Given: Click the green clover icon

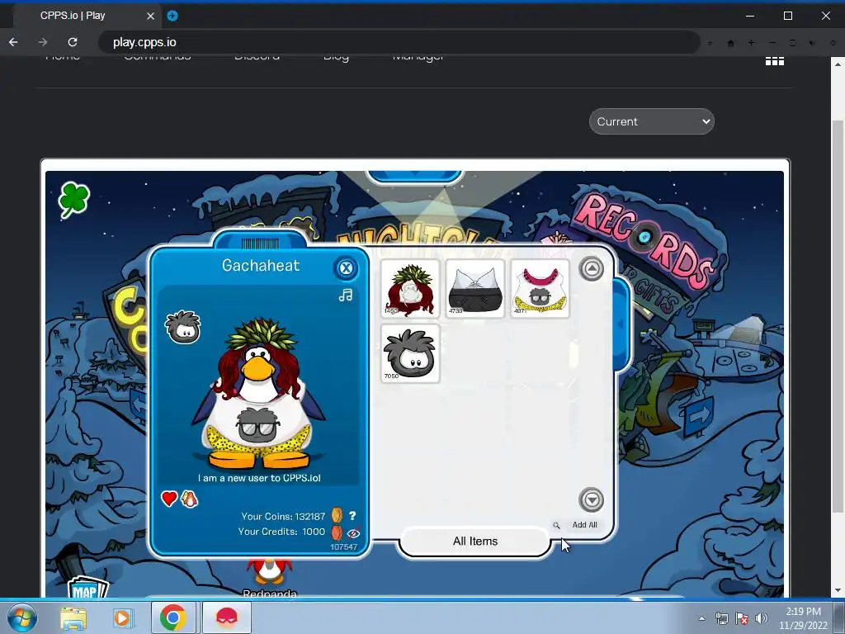Looking at the screenshot, I should (x=73, y=200).
